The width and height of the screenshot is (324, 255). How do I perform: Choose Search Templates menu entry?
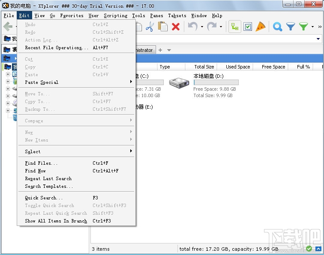tap(76, 186)
